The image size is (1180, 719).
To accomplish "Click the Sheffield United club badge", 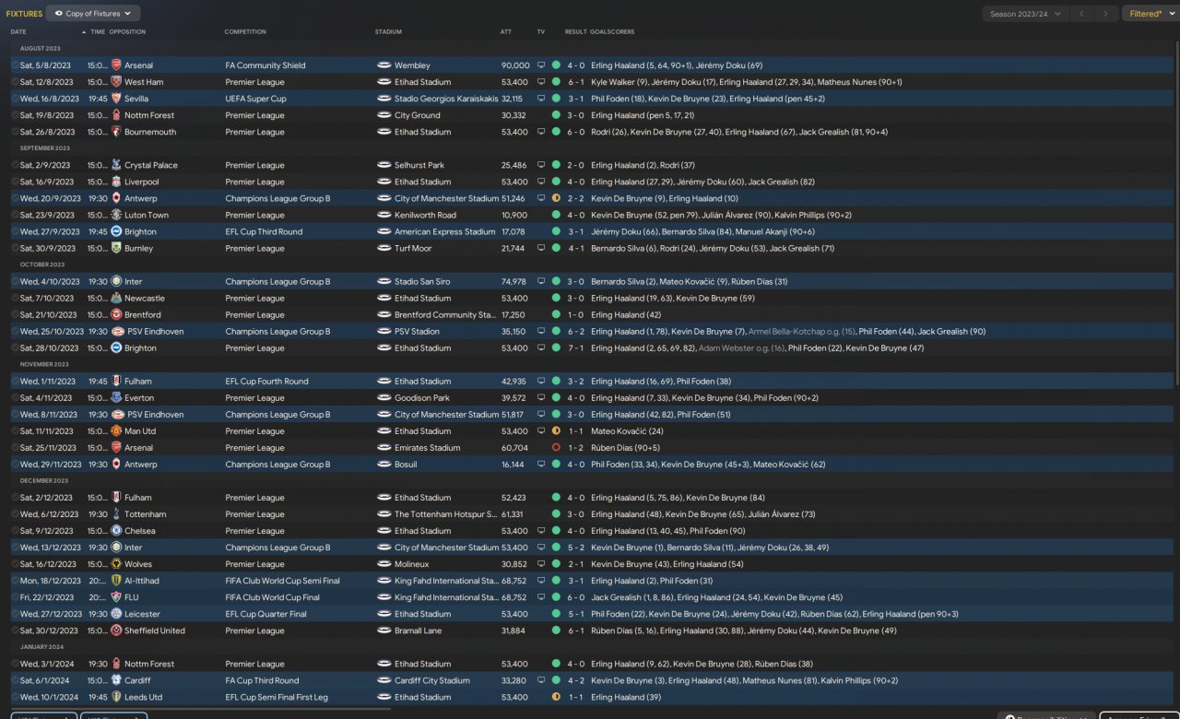I will pos(116,631).
